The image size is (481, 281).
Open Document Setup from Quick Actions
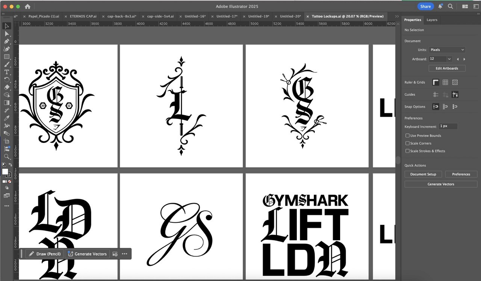pyautogui.click(x=423, y=174)
